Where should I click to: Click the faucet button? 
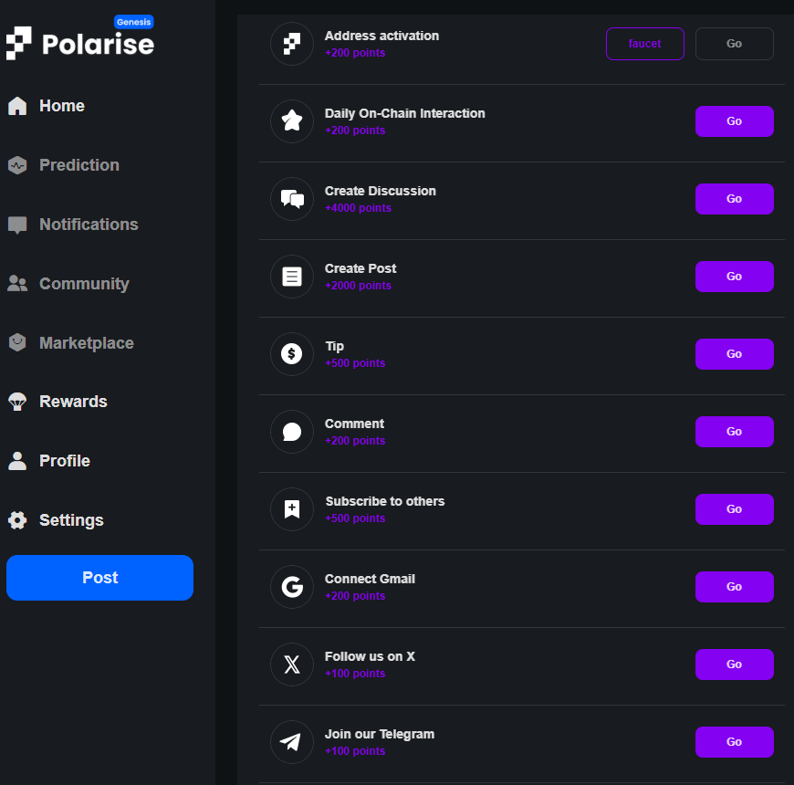click(645, 44)
